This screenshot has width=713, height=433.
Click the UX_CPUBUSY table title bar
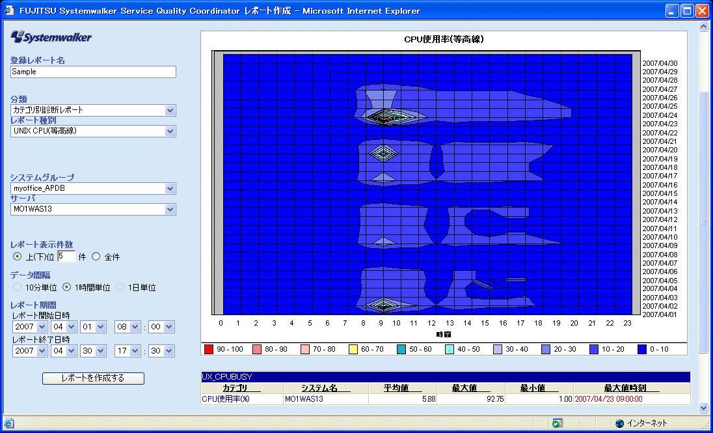(446, 377)
